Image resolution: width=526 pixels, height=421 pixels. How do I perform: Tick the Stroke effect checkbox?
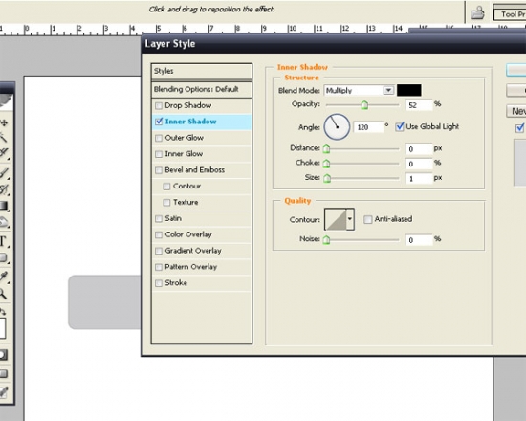[x=159, y=283]
